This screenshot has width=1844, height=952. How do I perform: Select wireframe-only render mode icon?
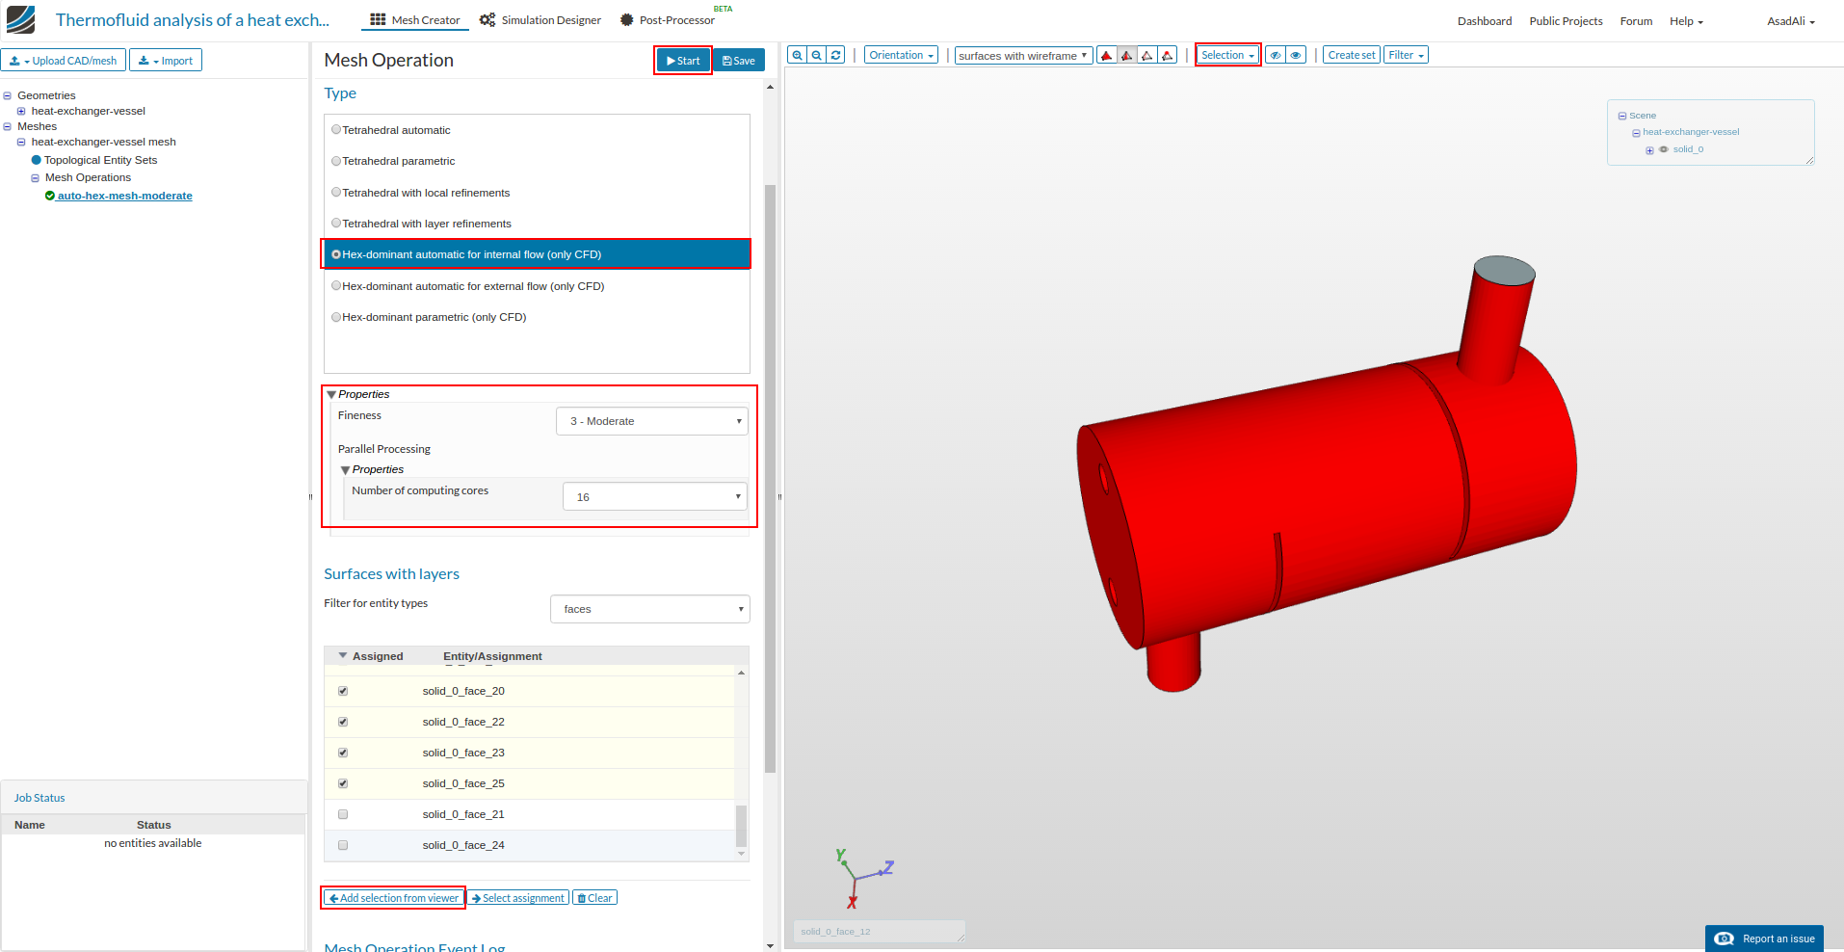point(1147,55)
